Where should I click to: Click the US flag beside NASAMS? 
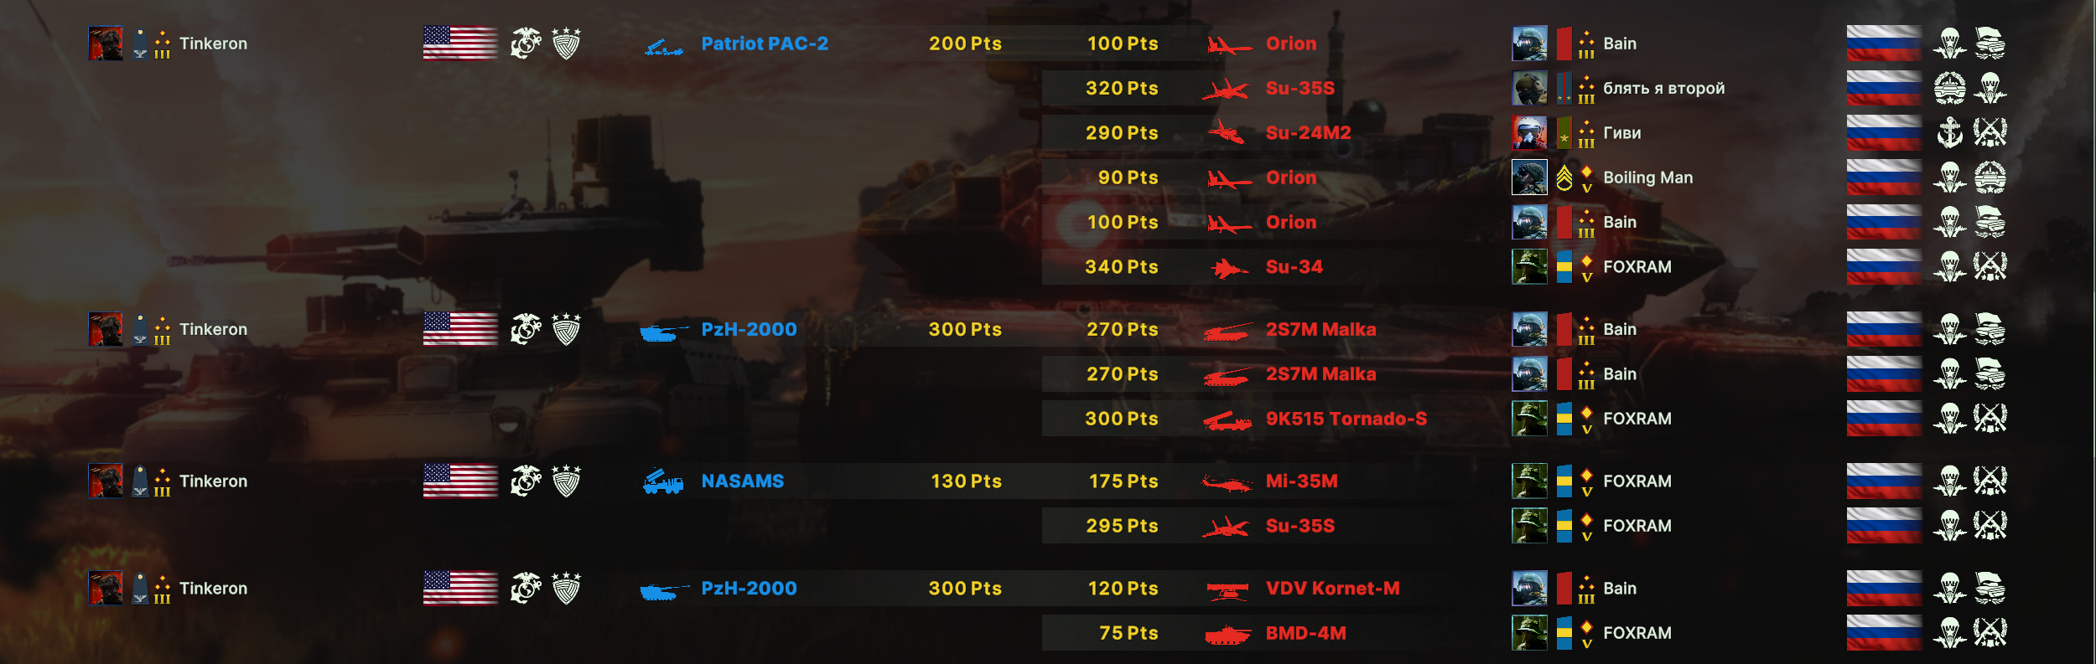pos(460,481)
